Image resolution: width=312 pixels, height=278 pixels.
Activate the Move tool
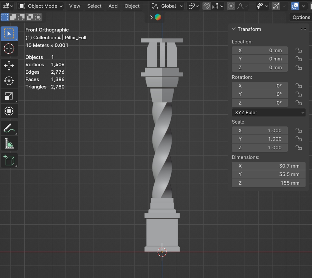pyautogui.click(x=9, y=66)
